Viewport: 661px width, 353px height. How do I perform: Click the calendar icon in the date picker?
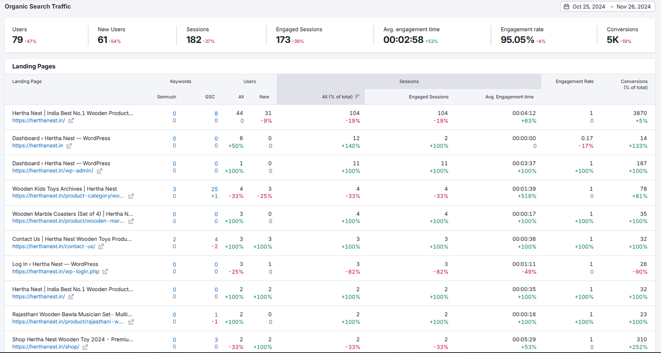(566, 7)
